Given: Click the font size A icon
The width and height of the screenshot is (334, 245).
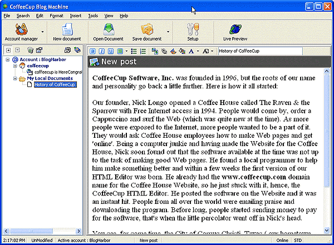Looking at the screenshot, I should pos(205,51).
